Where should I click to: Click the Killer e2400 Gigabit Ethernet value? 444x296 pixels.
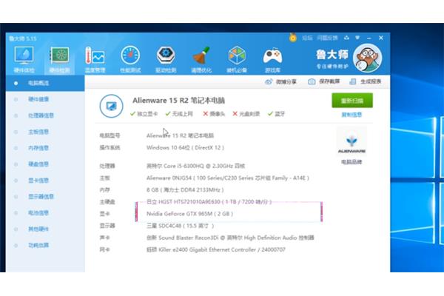(x=216, y=250)
